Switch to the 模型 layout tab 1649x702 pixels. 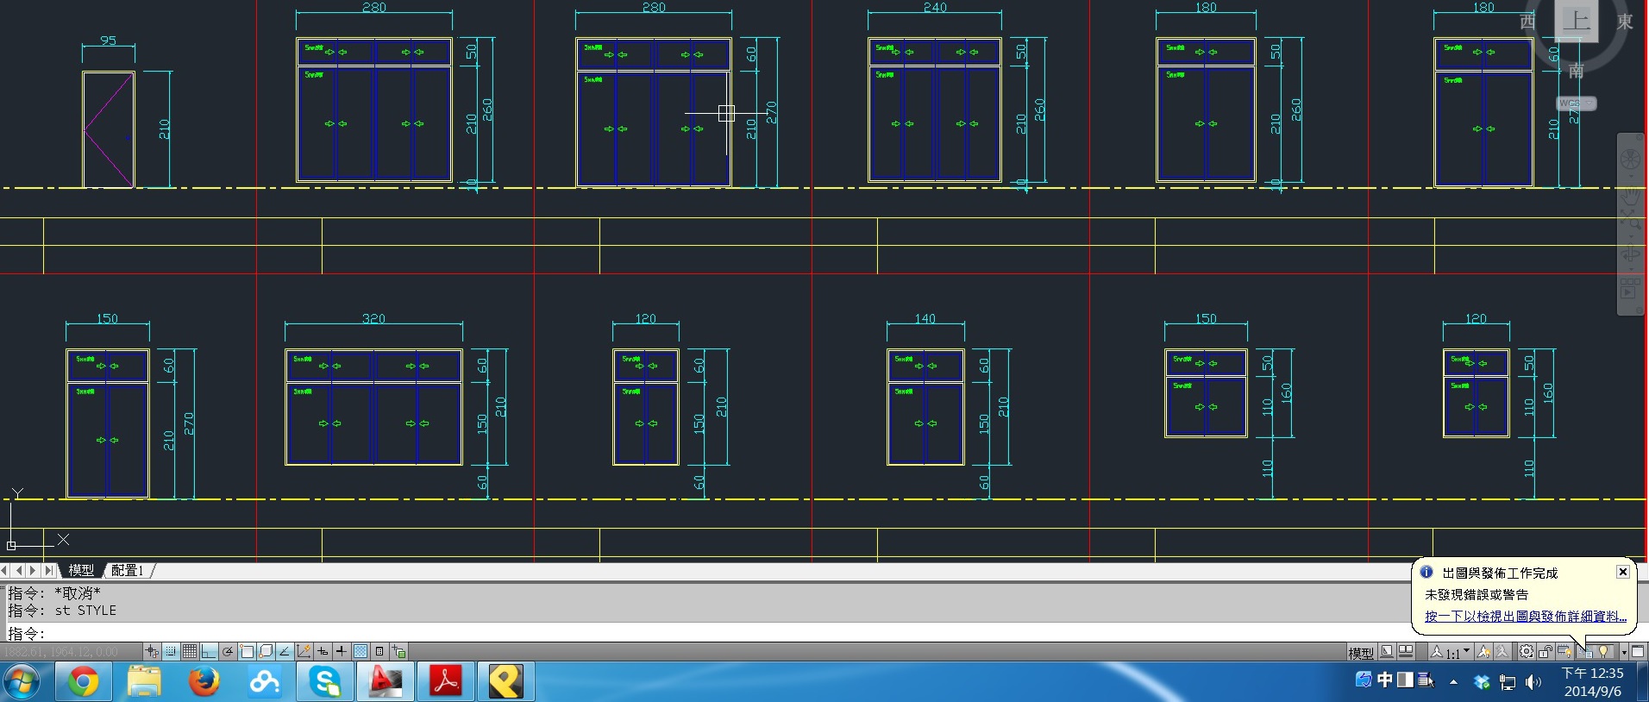pyautogui.click(x=81, y=570)
